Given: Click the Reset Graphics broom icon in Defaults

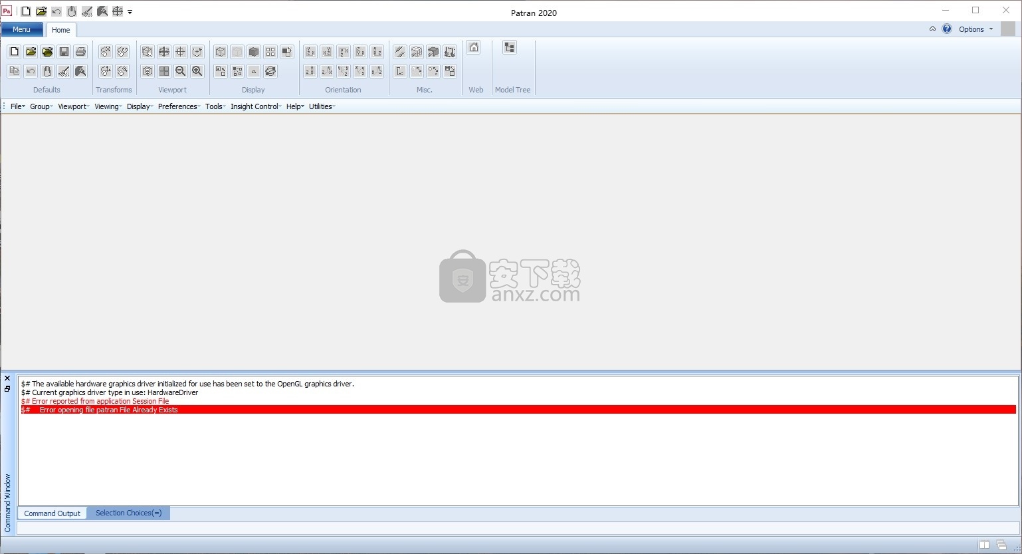Looking at the screenshot, I should 64,71.
